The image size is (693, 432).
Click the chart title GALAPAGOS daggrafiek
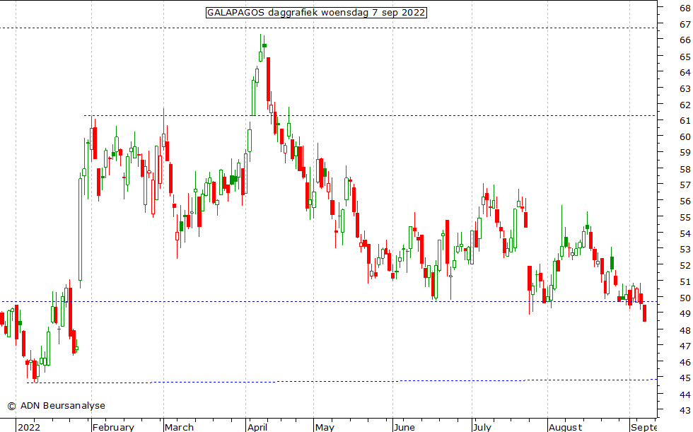(x=316, y=12)
